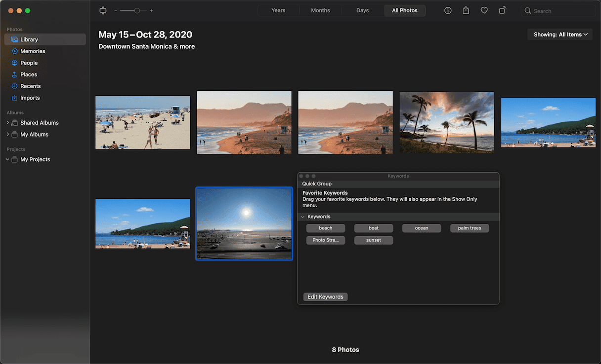Viewport: 601px width, 364px height.
Task: Open the Showing: All Items dropdown
Action: [x=560, y=35]
